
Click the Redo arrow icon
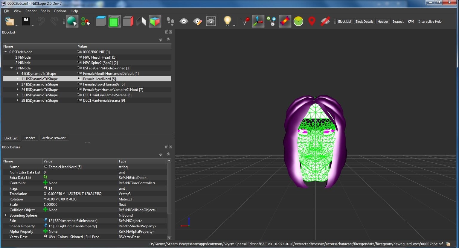coord(54,22)
